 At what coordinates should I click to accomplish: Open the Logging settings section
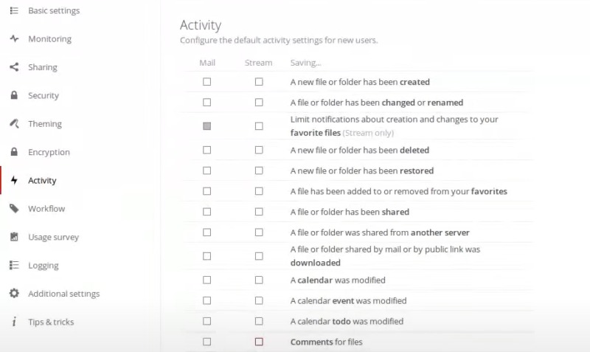[43, 266]
